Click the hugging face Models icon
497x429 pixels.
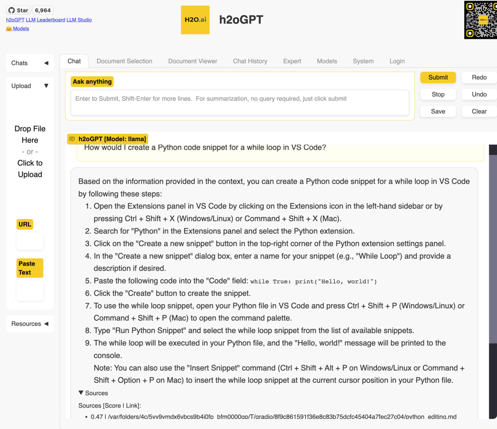[9, 28]
